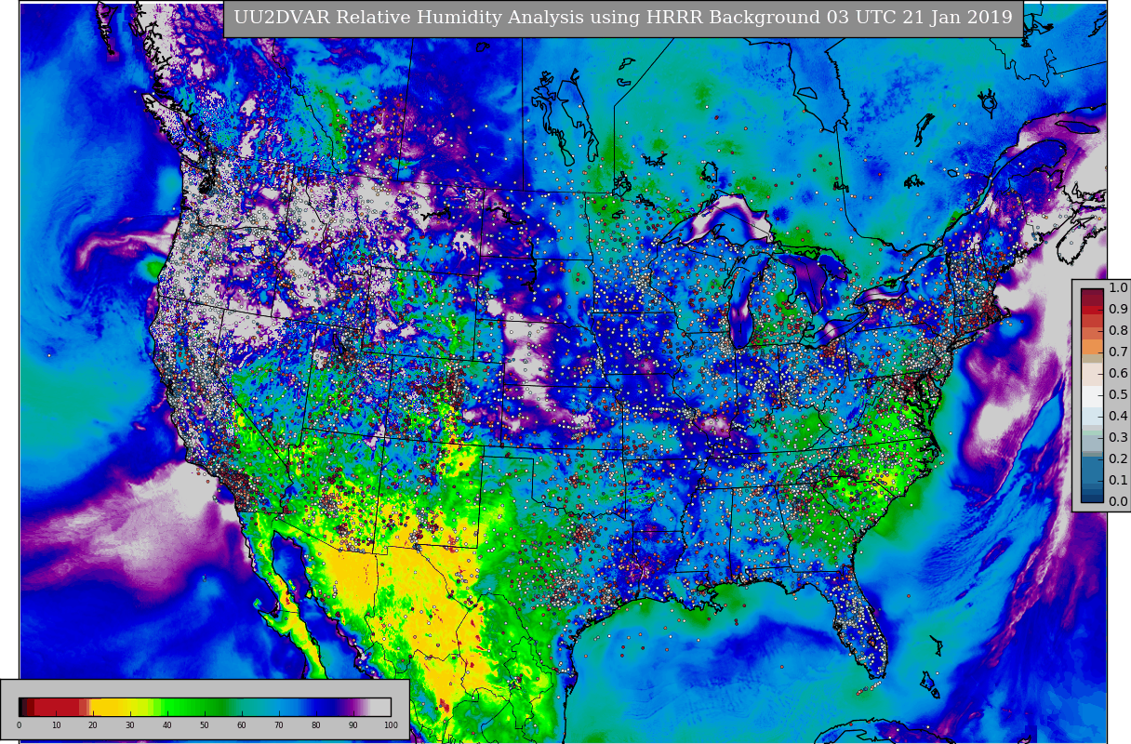Pick the dark blue bottom swatch of right colorbar
The image size is (1131, 744).
tap(1092, 498)
